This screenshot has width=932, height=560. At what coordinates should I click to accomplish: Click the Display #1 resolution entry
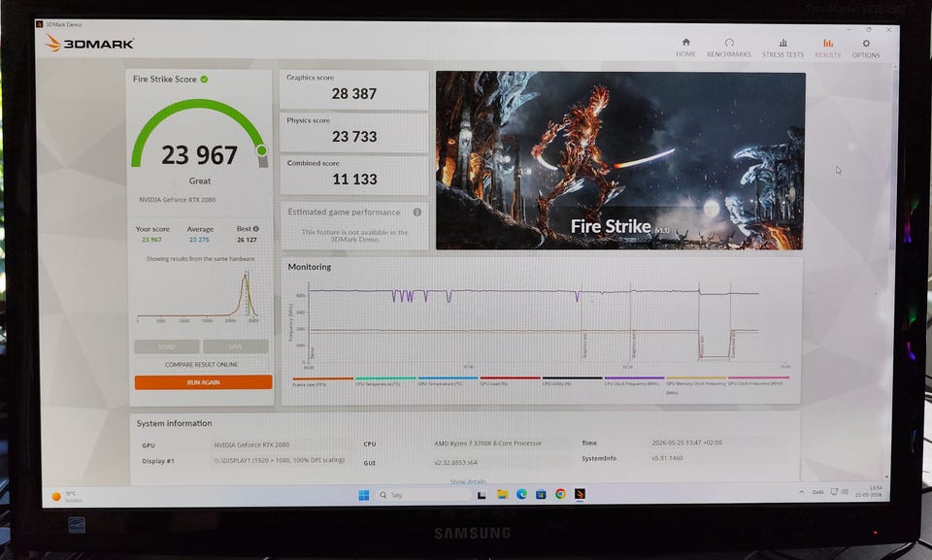pos(280,460)
